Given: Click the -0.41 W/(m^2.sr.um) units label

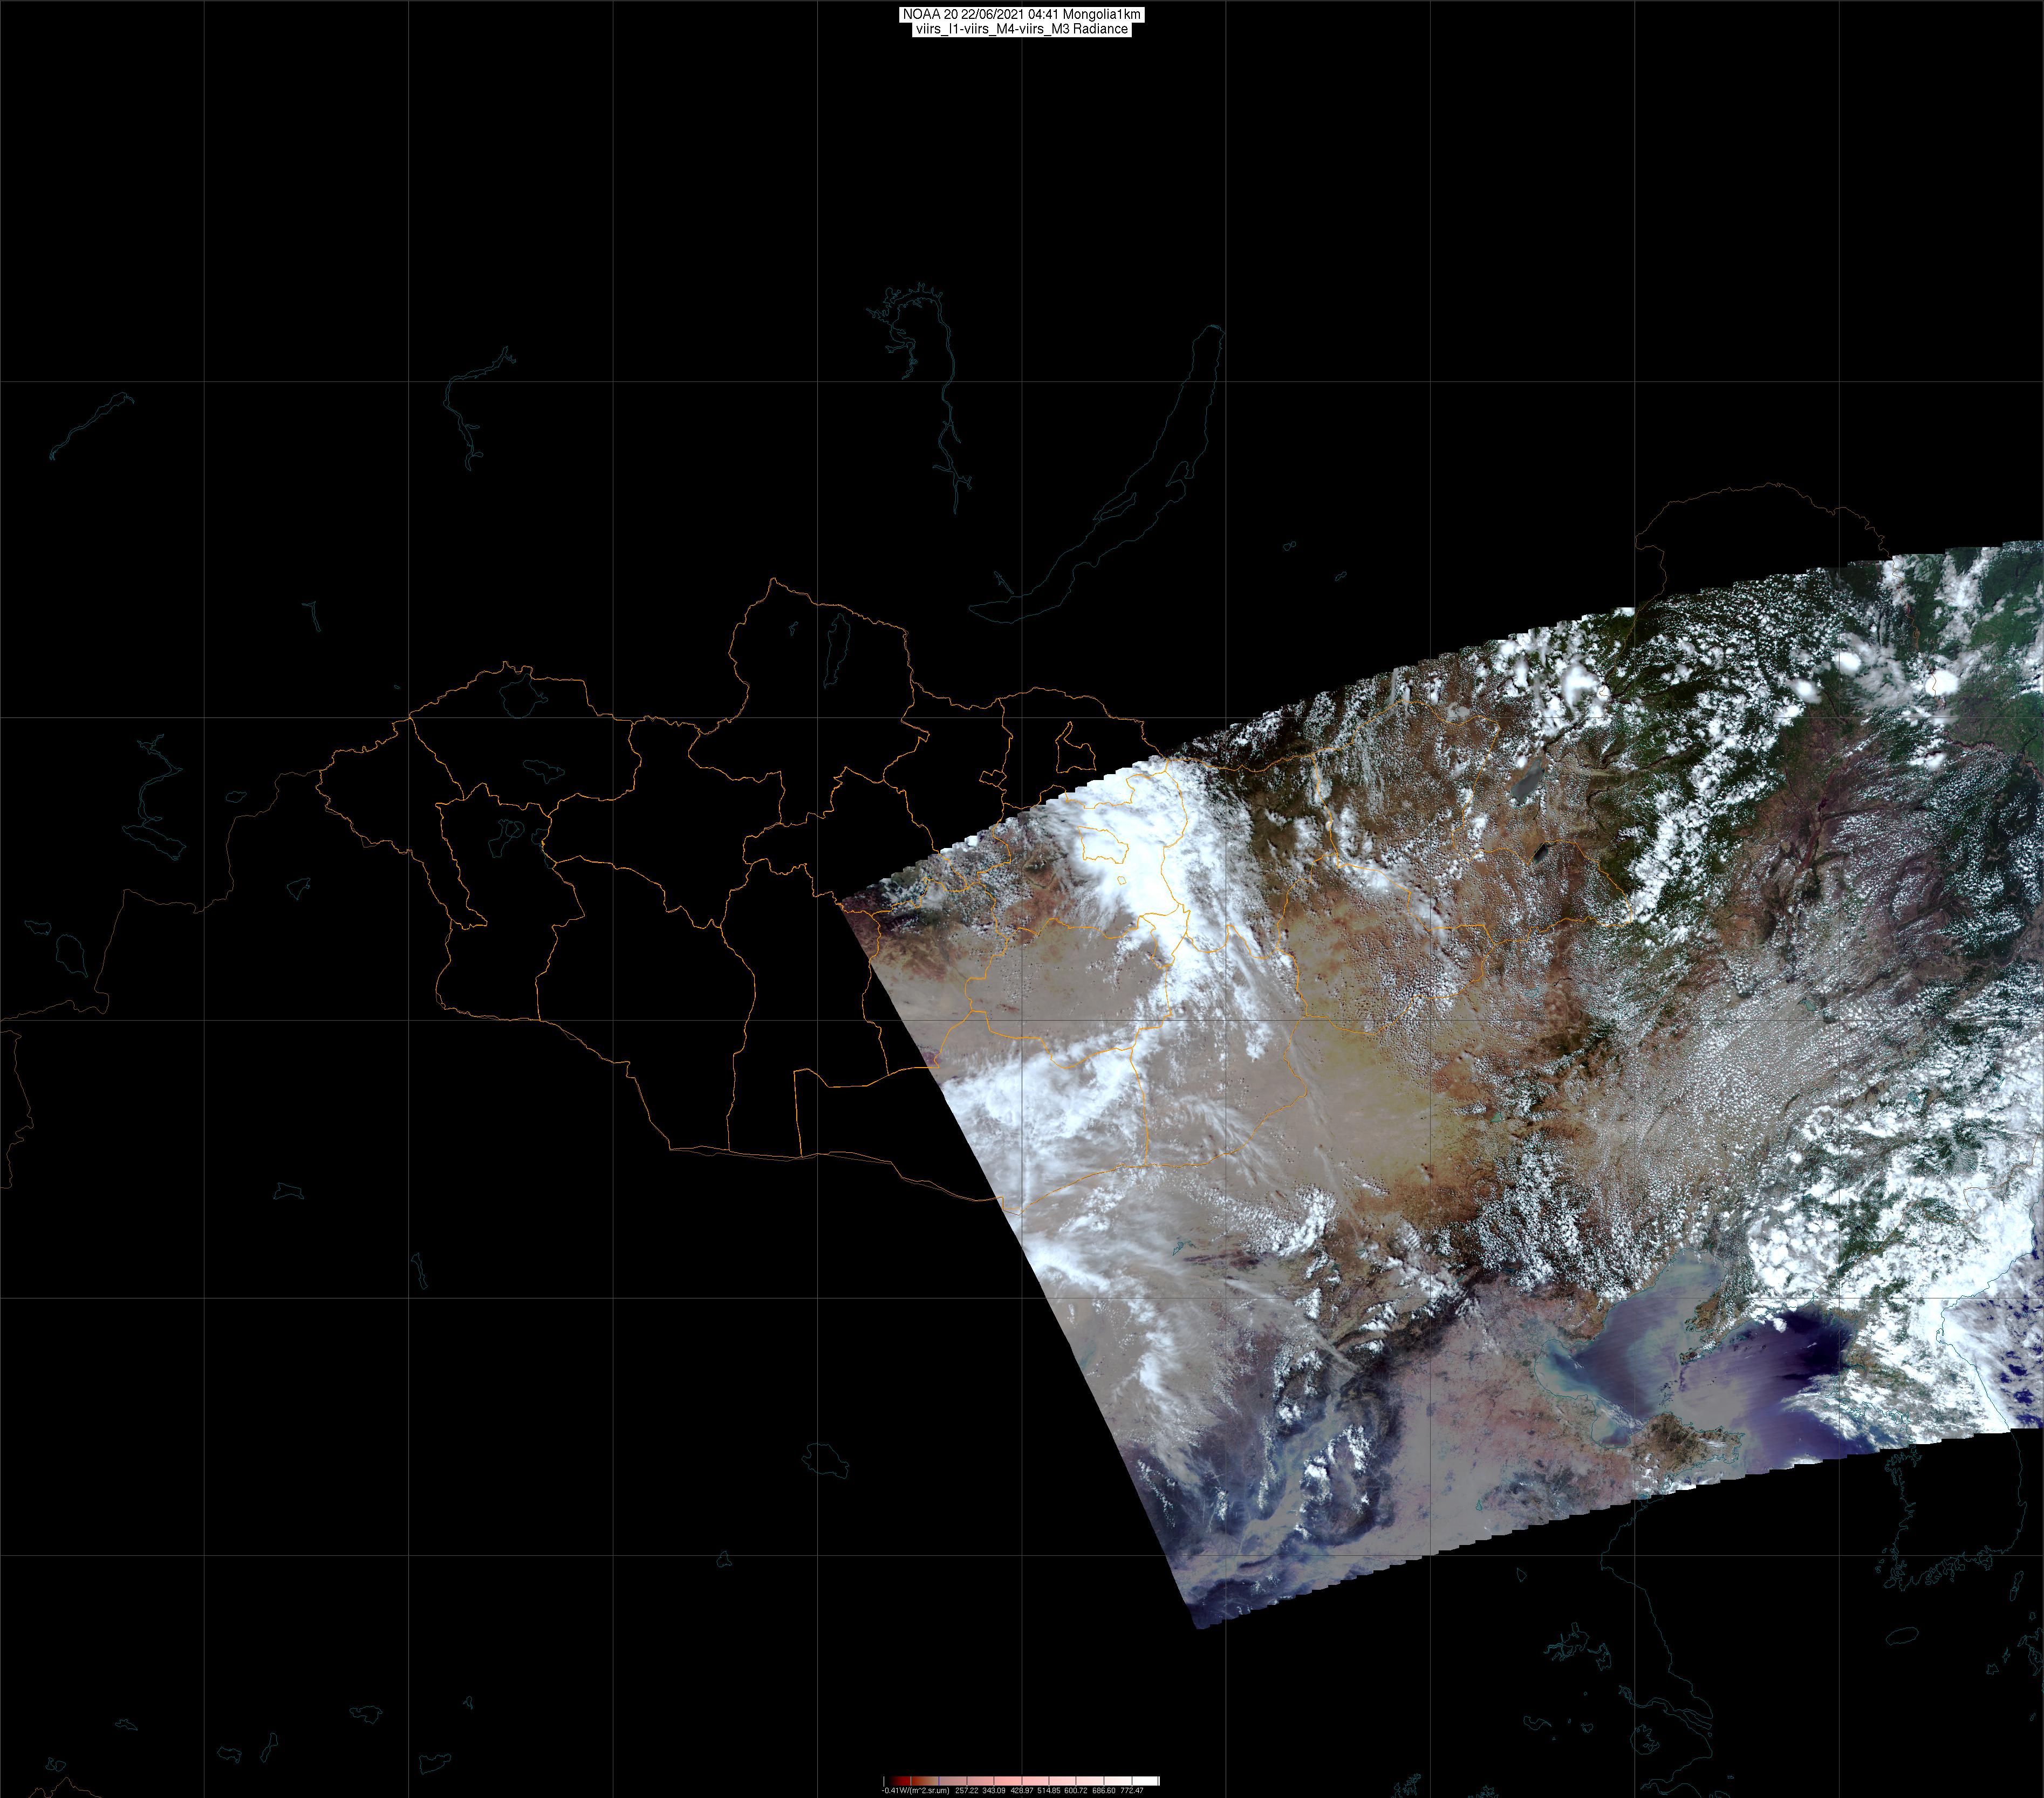Looking at the screenshot, I should tap(916, 1791).
